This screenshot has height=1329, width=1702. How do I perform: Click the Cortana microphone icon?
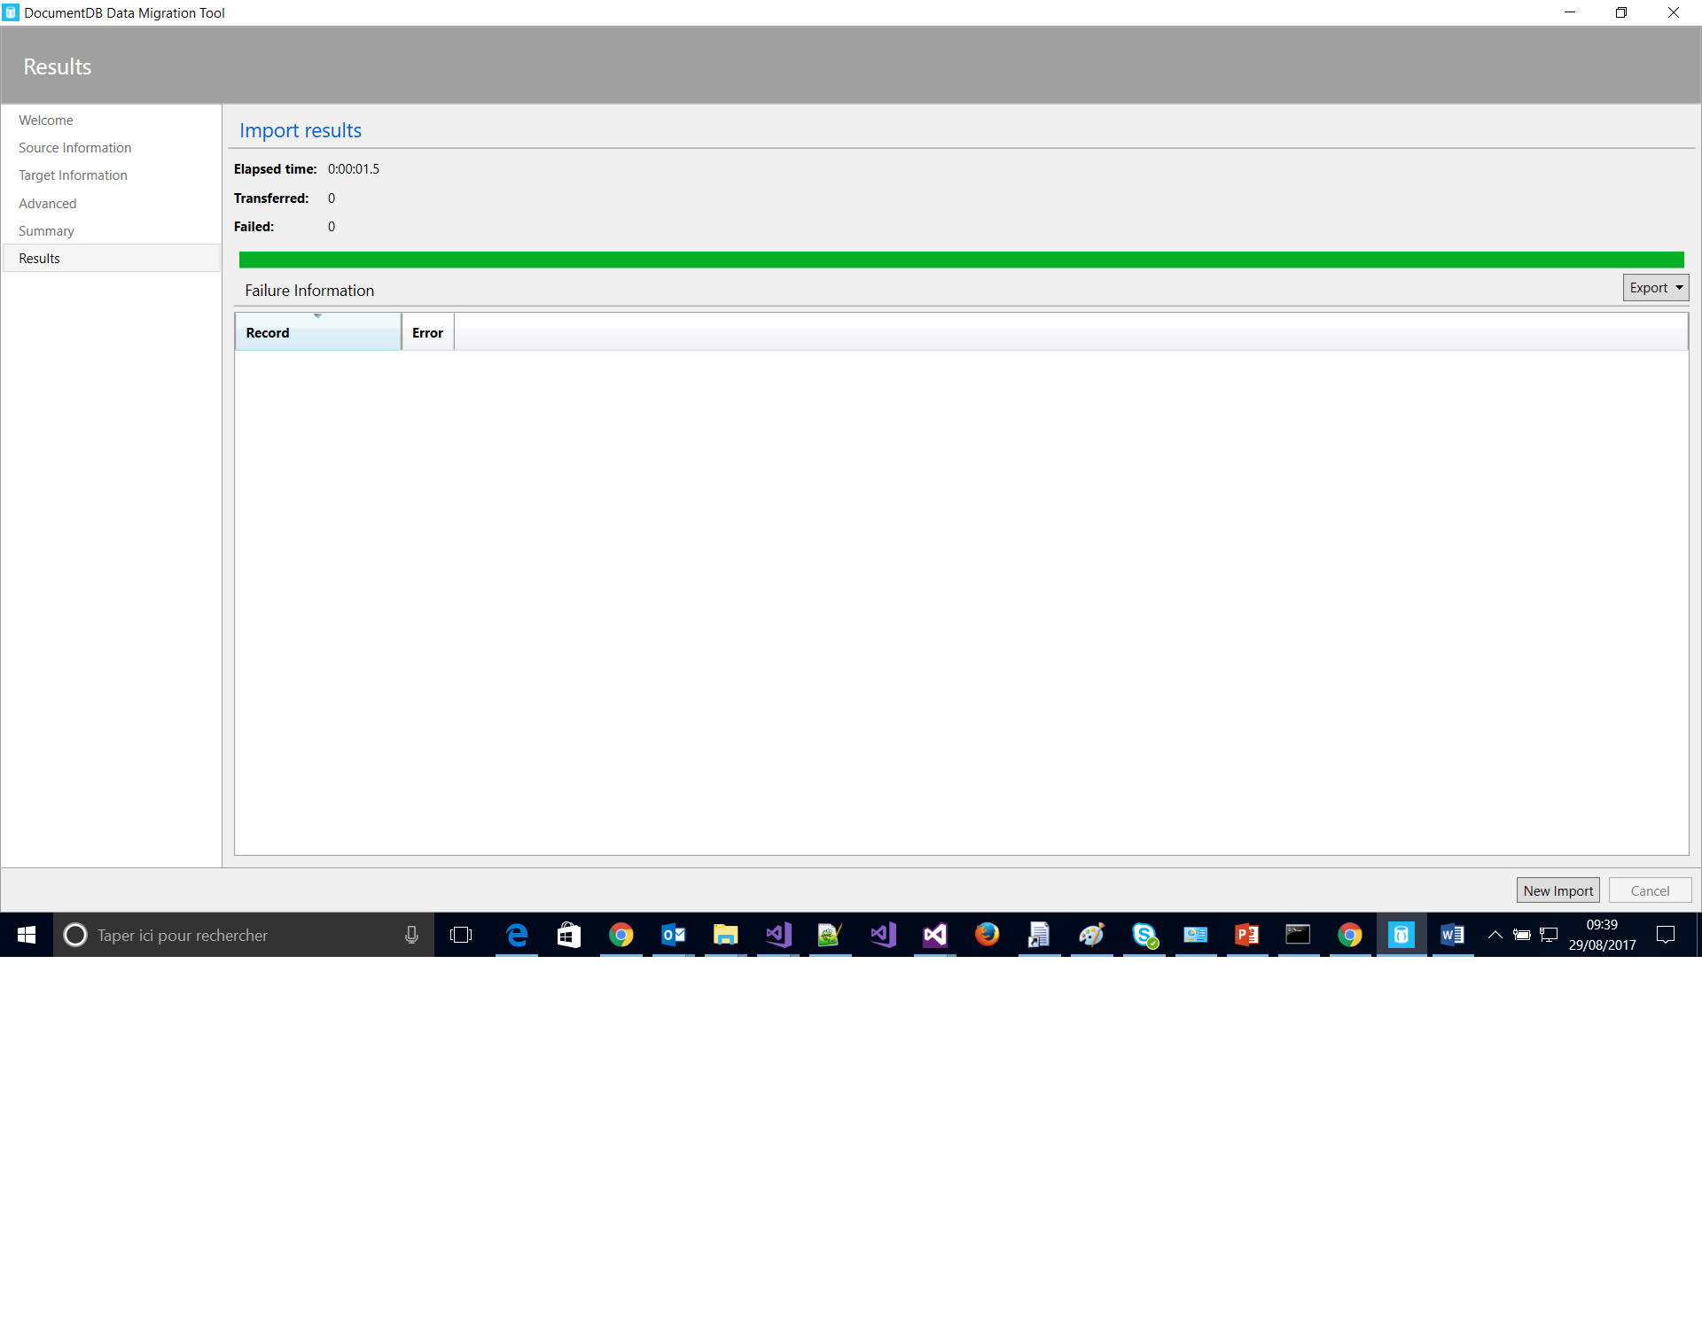click(x=411, y=935)
